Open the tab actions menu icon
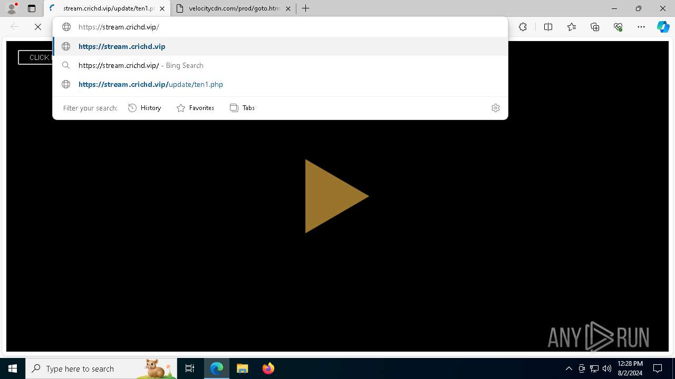 32,8
